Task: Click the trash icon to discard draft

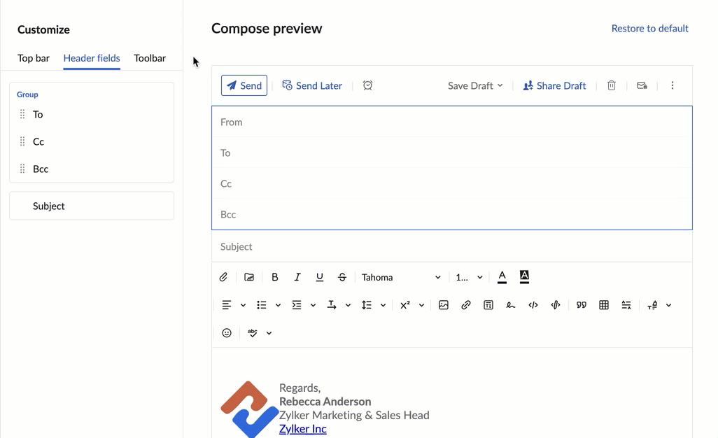Action: [x=612, y=85]
